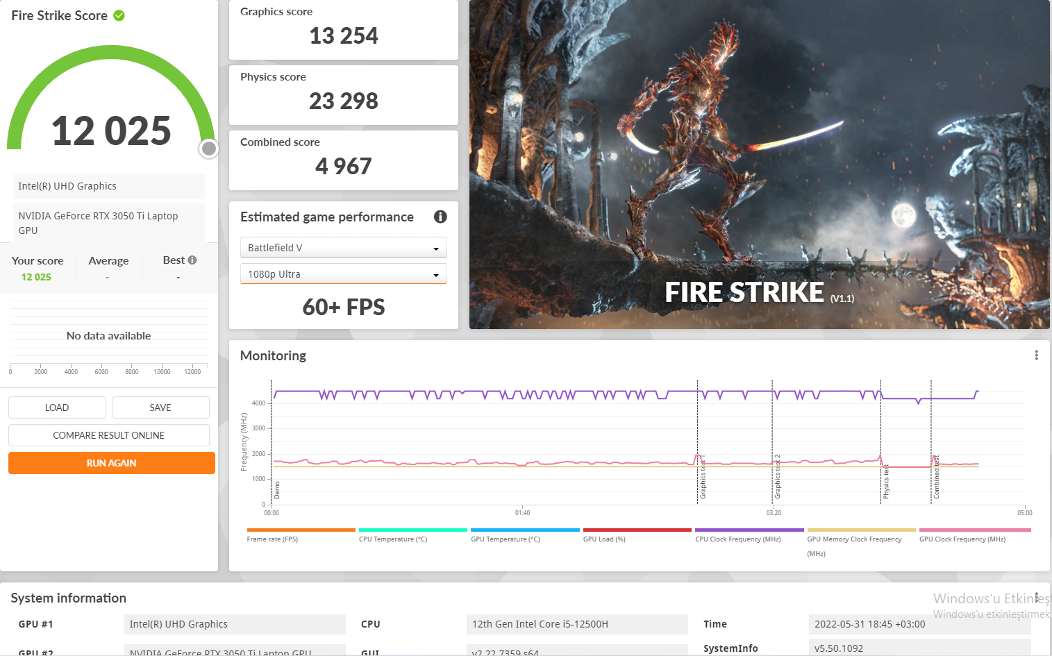Click the SAVE button
Image resolution: width=1052 pixels, height=656 pixels.
click(x=160, y=407)
